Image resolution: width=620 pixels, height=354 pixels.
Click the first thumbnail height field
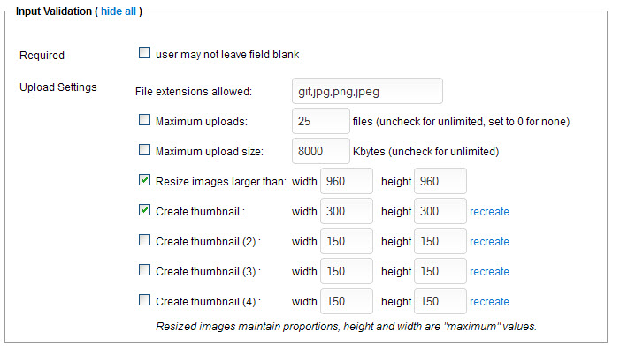[x=440, y=211]
